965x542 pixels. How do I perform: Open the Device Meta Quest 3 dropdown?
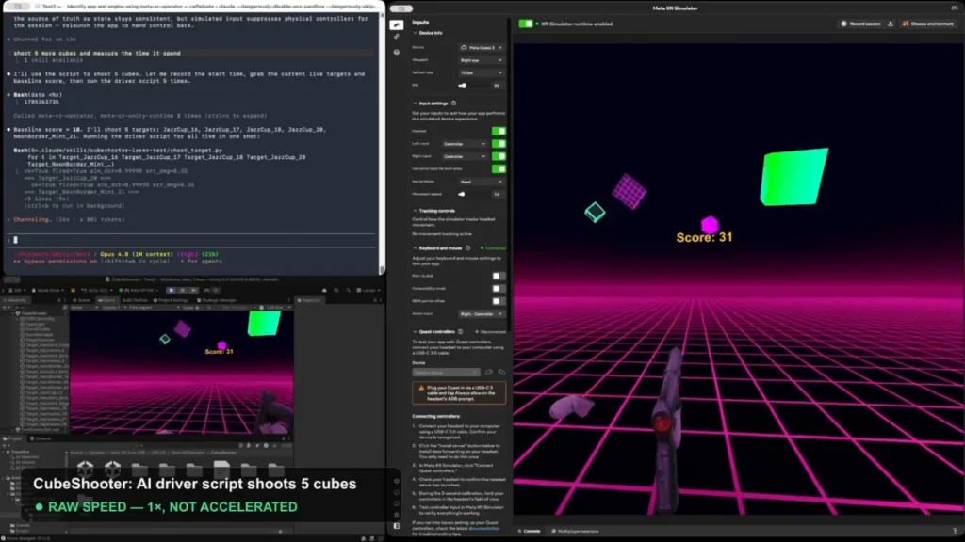click(x=482, y=47)
